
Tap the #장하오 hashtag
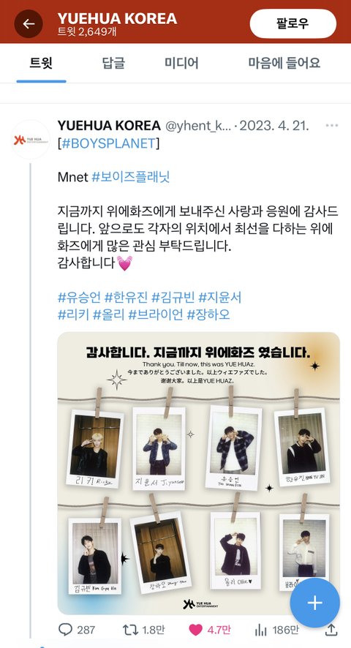[x=208, y=315]
